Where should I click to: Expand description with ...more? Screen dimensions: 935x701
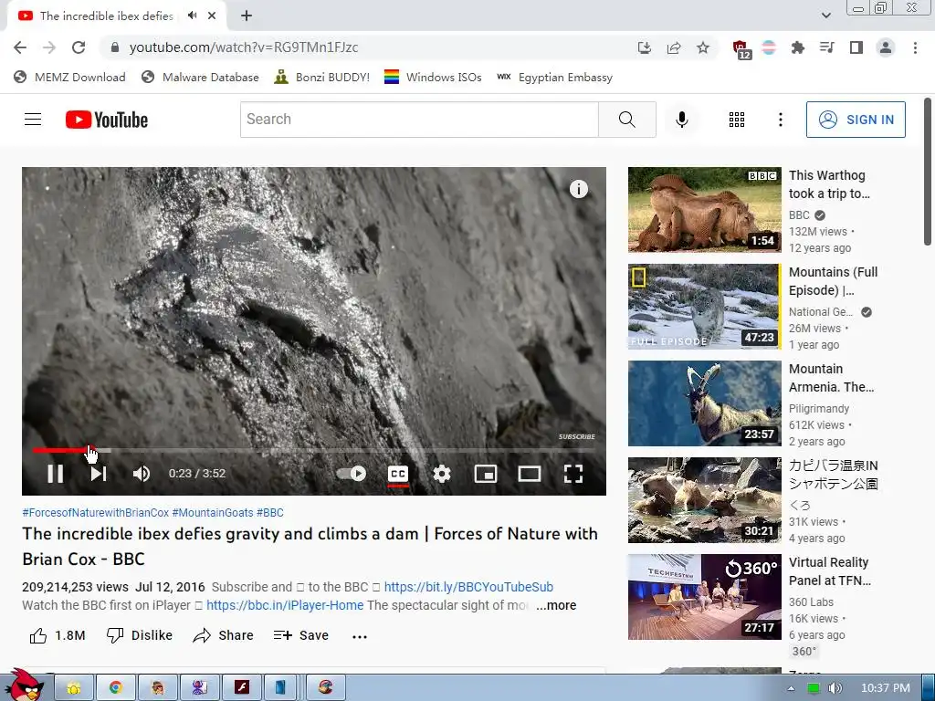pos(556,605)
